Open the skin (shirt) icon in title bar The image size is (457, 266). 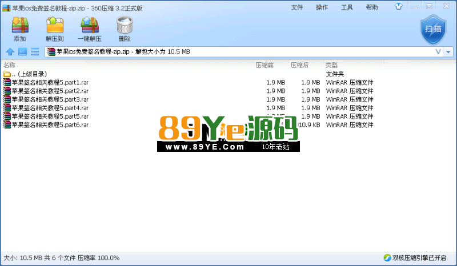398,6
